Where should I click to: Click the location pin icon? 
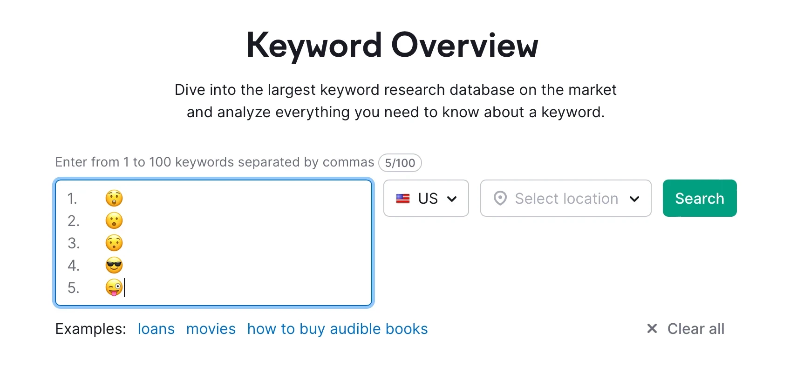pos(500,199)
